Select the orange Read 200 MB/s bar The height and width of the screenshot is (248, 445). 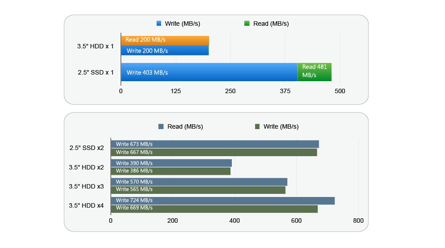click(x=165, y=40)
